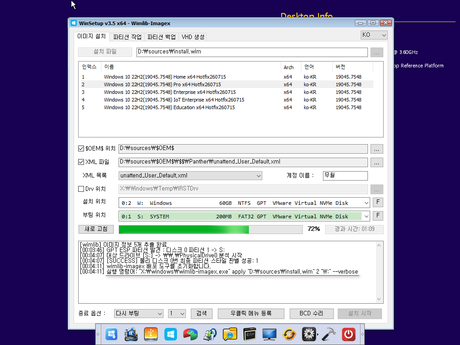Click the F button beside 설치 위치
This screenshot has height=345, width=460.
(378, 202)
